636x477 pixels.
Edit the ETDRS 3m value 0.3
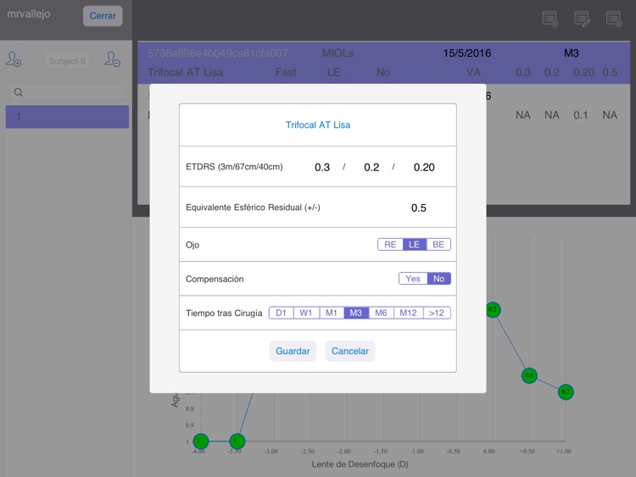[322, 167]
